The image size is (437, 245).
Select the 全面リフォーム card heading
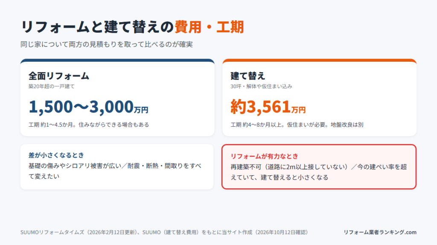[x=59, y=76]
